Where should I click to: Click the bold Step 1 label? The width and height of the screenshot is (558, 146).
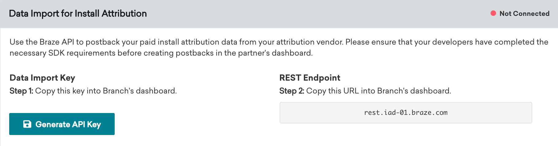tap(21, 91)
